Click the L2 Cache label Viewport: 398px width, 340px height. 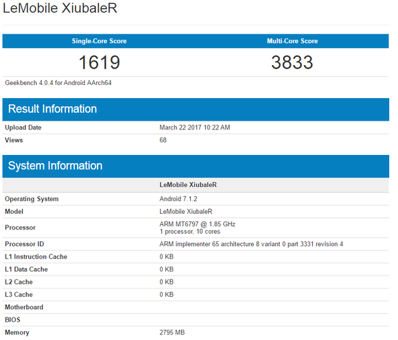click(x=19, y=282)
